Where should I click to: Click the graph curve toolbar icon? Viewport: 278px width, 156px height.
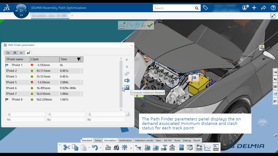[207, 147]
